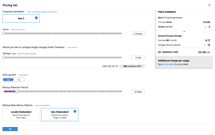This screenshot has width=215, height=135.
Task: Click the restore window icon top right
Action: pyautogui.click(x=209, y=5)
